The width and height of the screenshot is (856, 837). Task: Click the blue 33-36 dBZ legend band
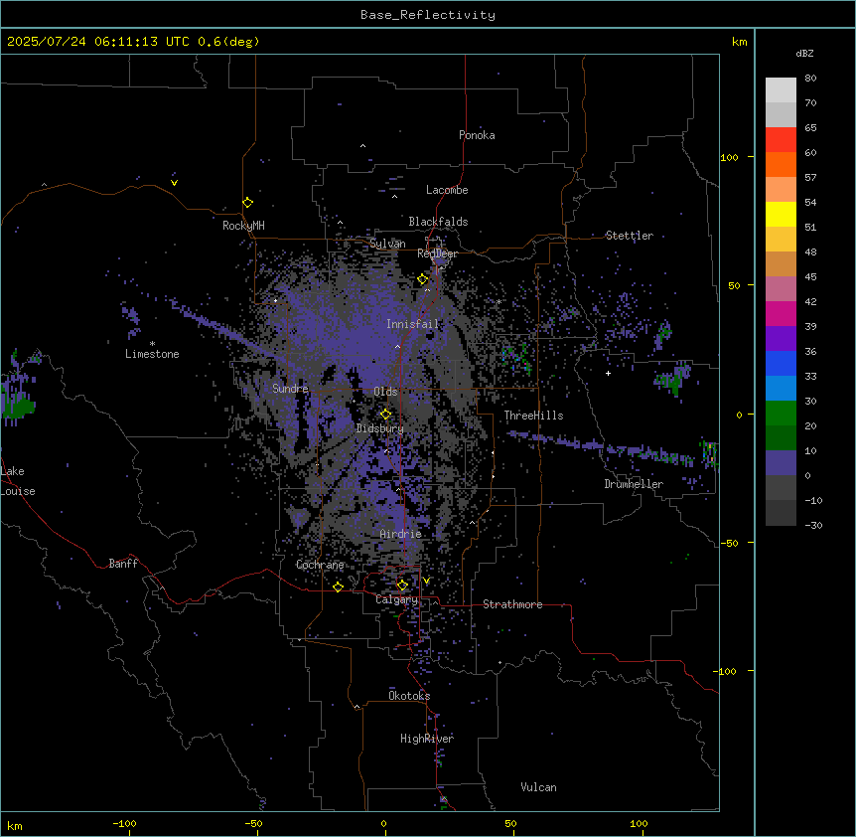781,363
